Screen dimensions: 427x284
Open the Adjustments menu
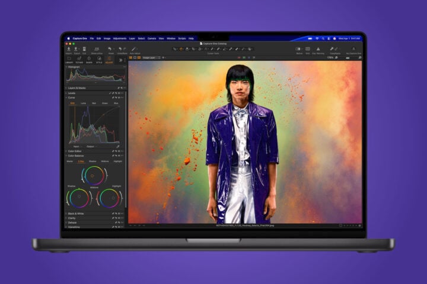pyautogui.click(x=120, y=38)
